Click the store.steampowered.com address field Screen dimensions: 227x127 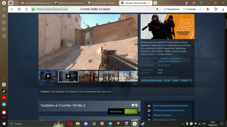[x=52, y=9]
